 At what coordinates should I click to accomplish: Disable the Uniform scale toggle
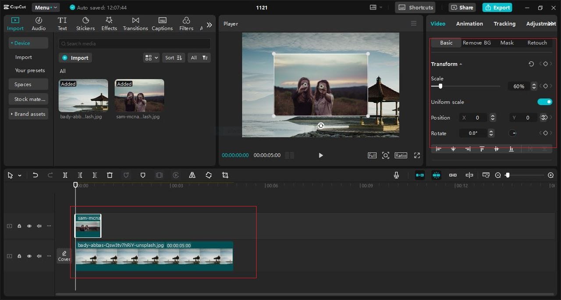click(x=545, y=102)
